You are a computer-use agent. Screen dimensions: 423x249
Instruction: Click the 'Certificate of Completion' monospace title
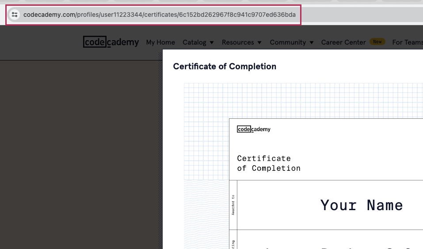269,163
